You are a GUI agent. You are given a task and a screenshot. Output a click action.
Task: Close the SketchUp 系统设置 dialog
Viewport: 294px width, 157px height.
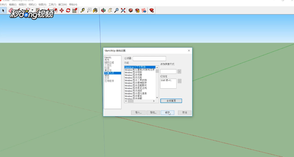(x=189, y=51)
